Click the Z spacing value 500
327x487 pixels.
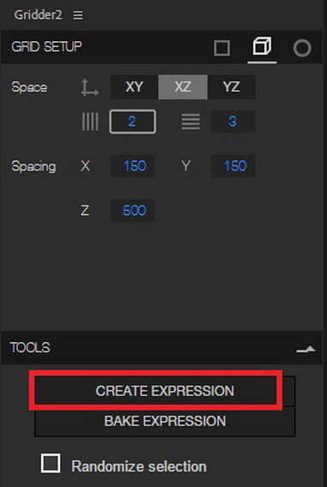pyautogui.click(x=133, y=211)
